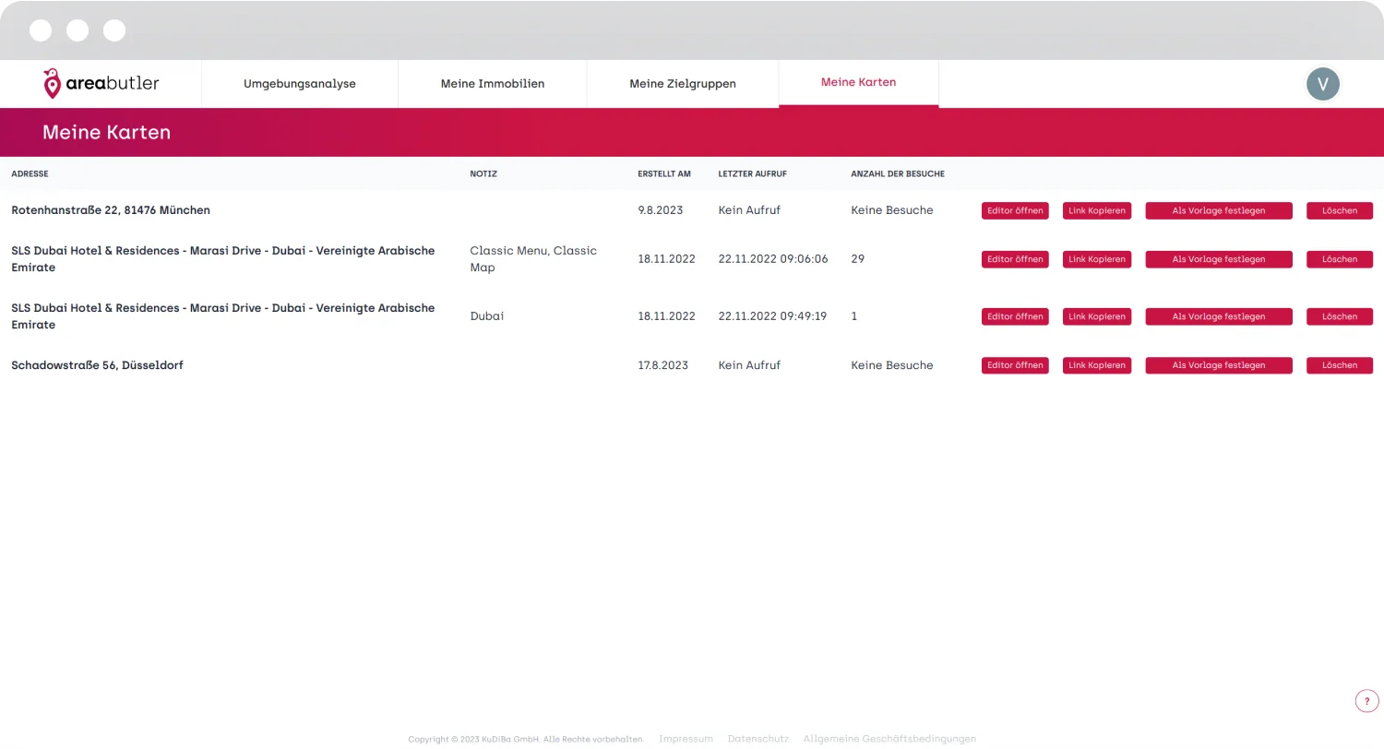Click the Anzahl der Besuche header
This screenshot has width=1384, height=749.
tap(898, 173)
